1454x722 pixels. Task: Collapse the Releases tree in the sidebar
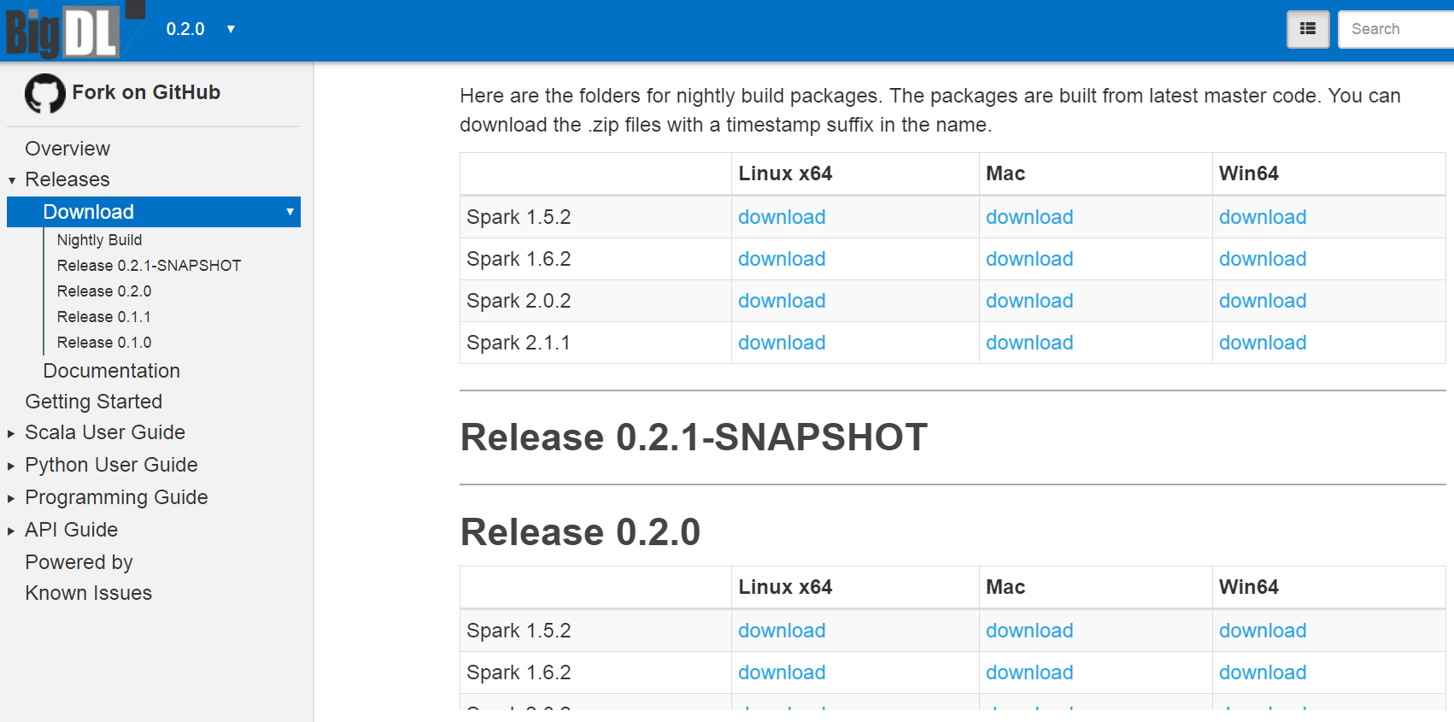(12, 179)
